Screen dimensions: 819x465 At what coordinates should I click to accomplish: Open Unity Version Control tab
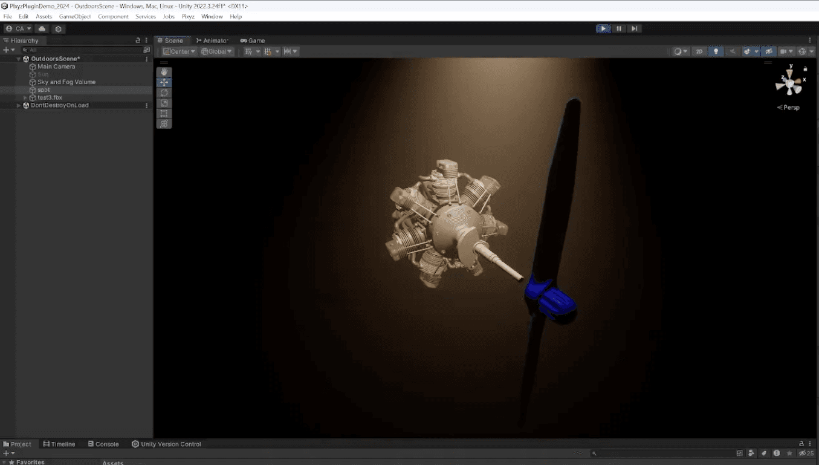pos(167,444)
